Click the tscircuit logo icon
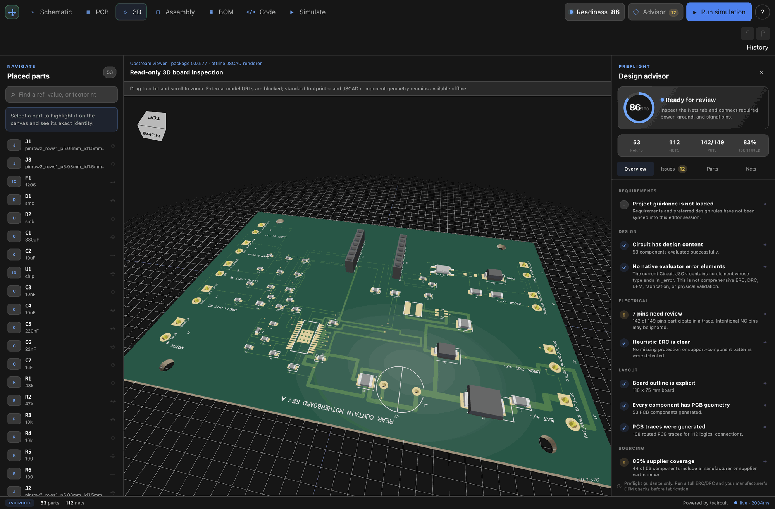Image resolution: width=775 pixels, height=509 pixels. (12, 12)
